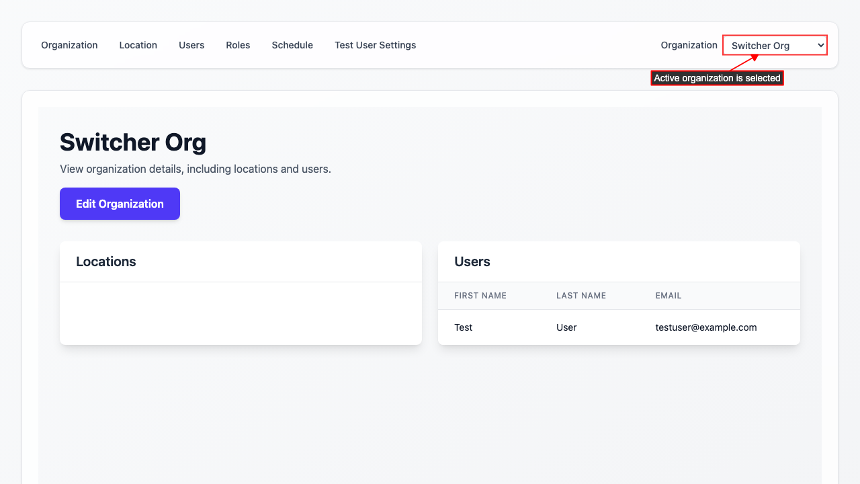Open the Roles page
This screenshot has height=484, width=860.
pyautogui.click(x=238, y=45)
